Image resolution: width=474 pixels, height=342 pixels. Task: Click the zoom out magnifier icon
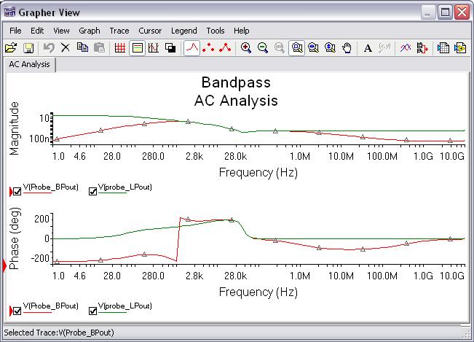[x=263, y=48]
